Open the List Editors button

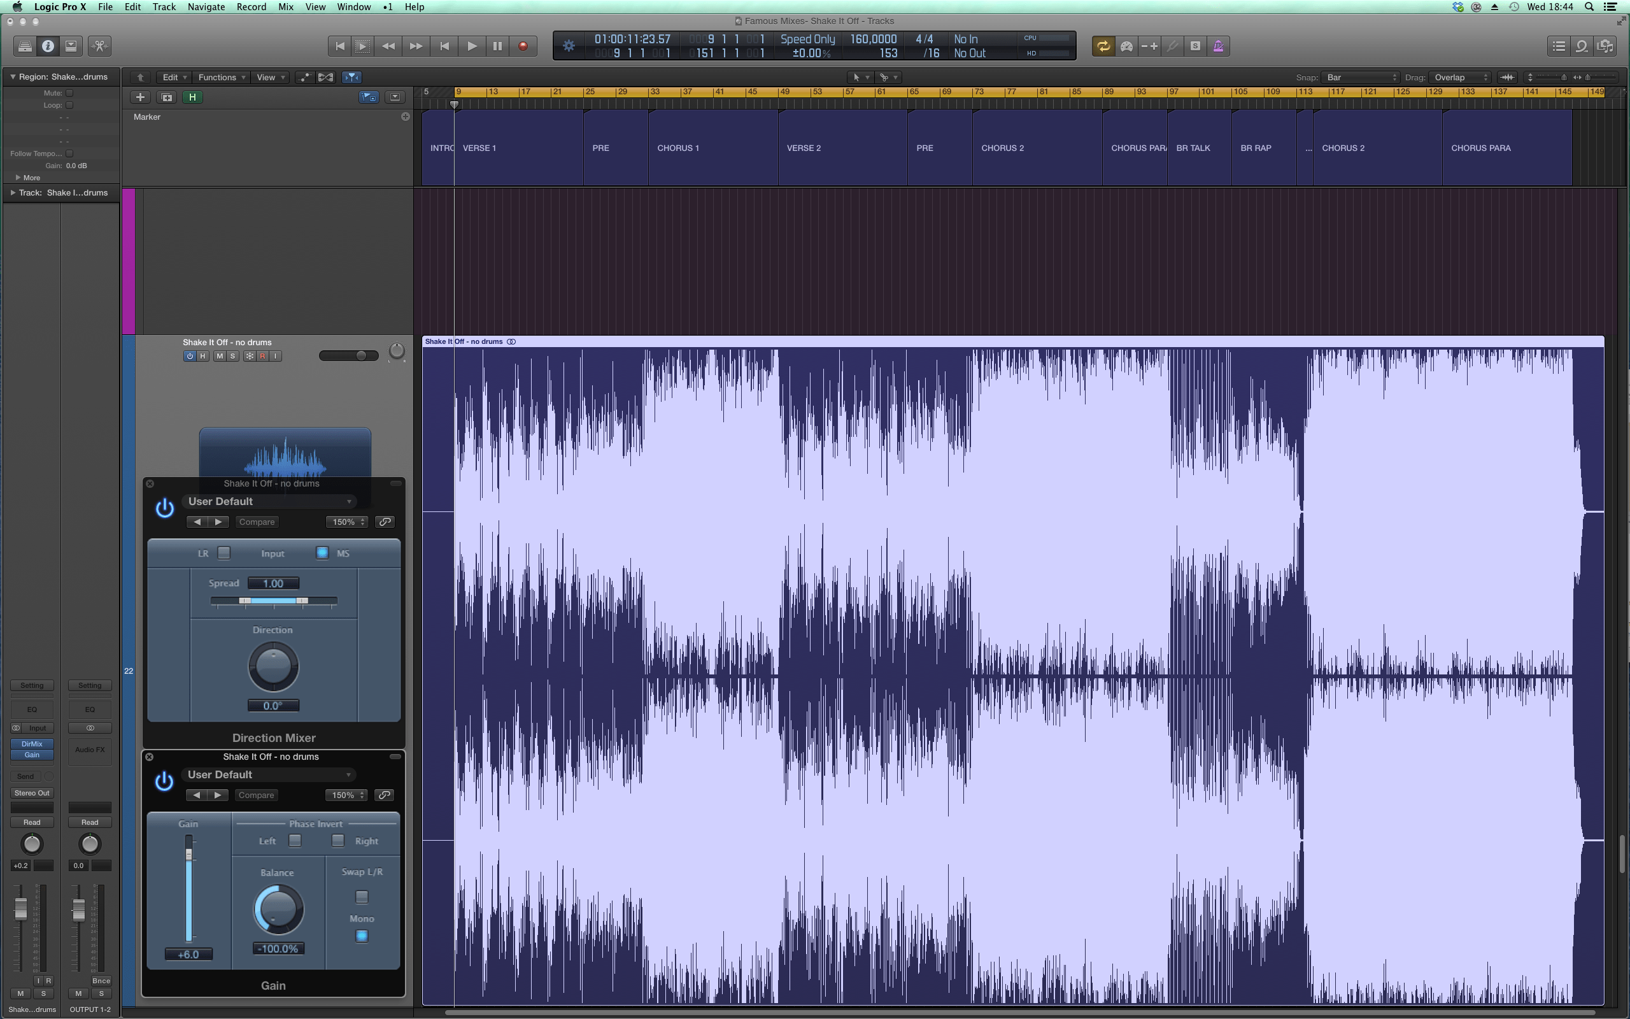pyautogui.click(x=1559, y=46)
